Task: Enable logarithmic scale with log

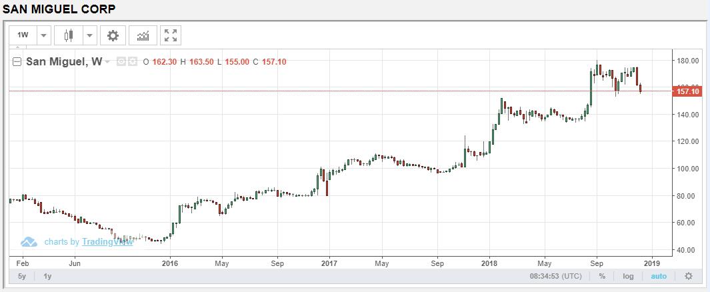Action: (628, 276)
